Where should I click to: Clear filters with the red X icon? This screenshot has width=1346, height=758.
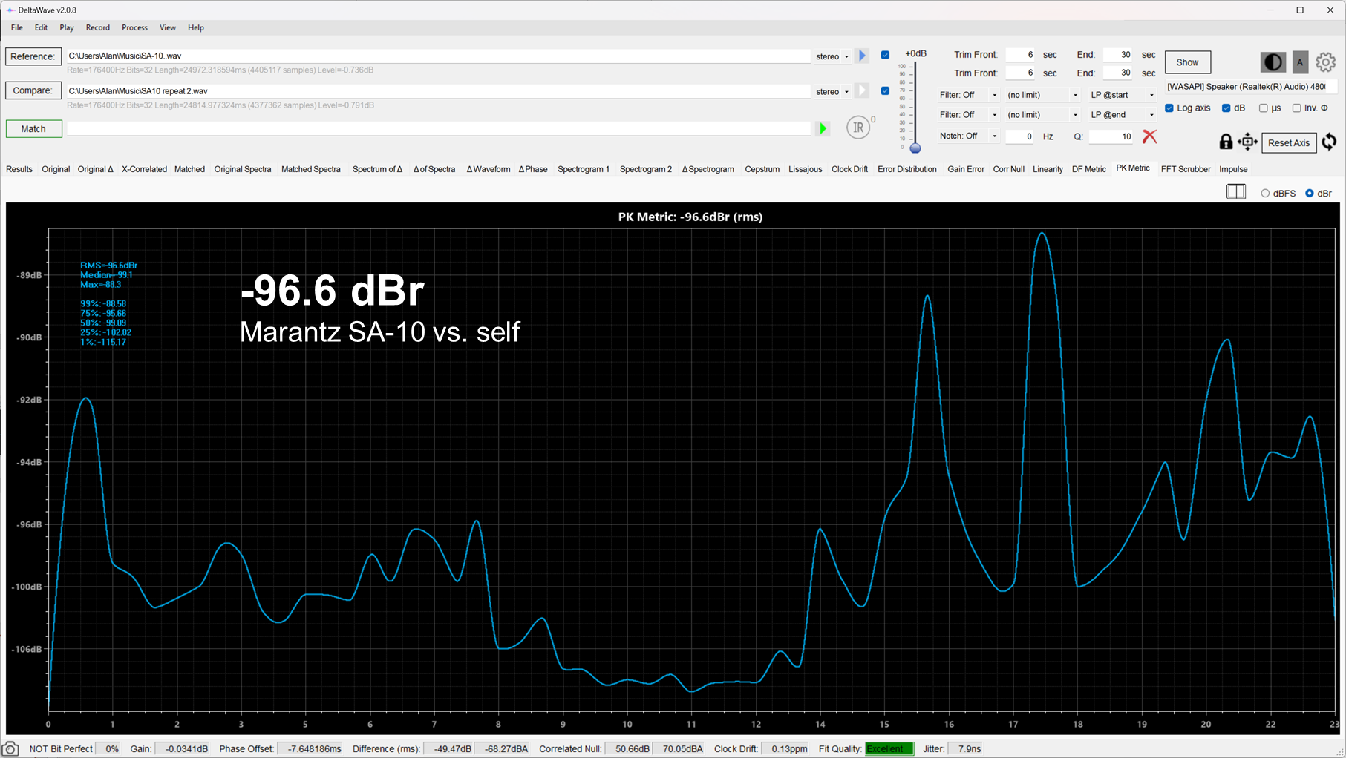1149,136
